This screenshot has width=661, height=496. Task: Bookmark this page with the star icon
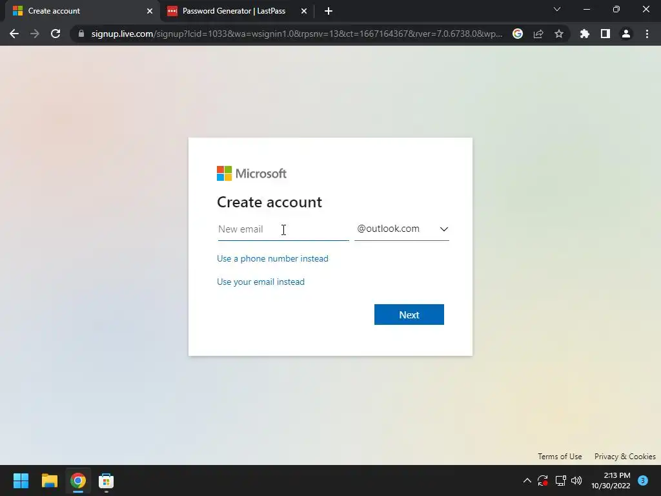[x=559, y=34]
